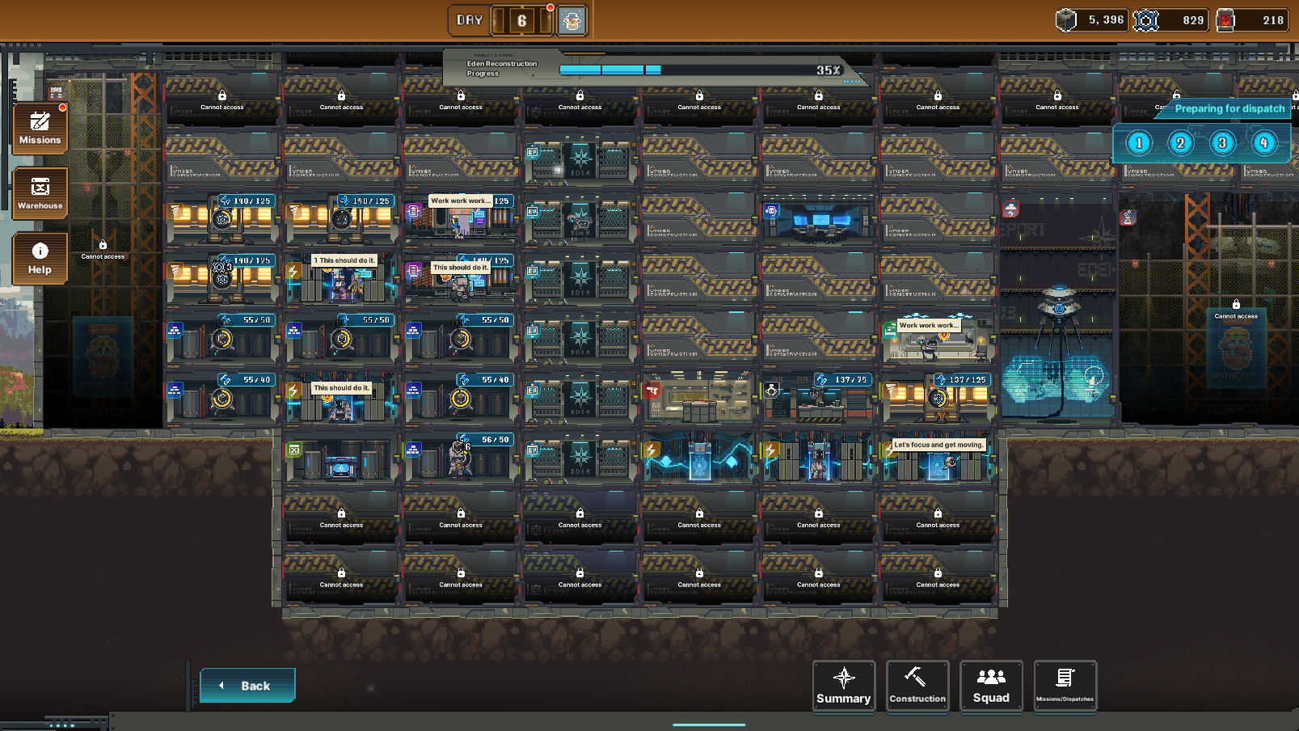Click the 137 / 75 power readout
The width and height of the screenshot is (1299, 731).
(x=845, y=379)
